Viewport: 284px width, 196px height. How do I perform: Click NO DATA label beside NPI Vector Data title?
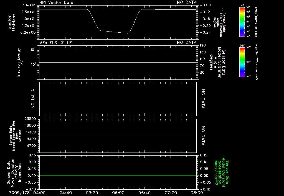(187, 2)
